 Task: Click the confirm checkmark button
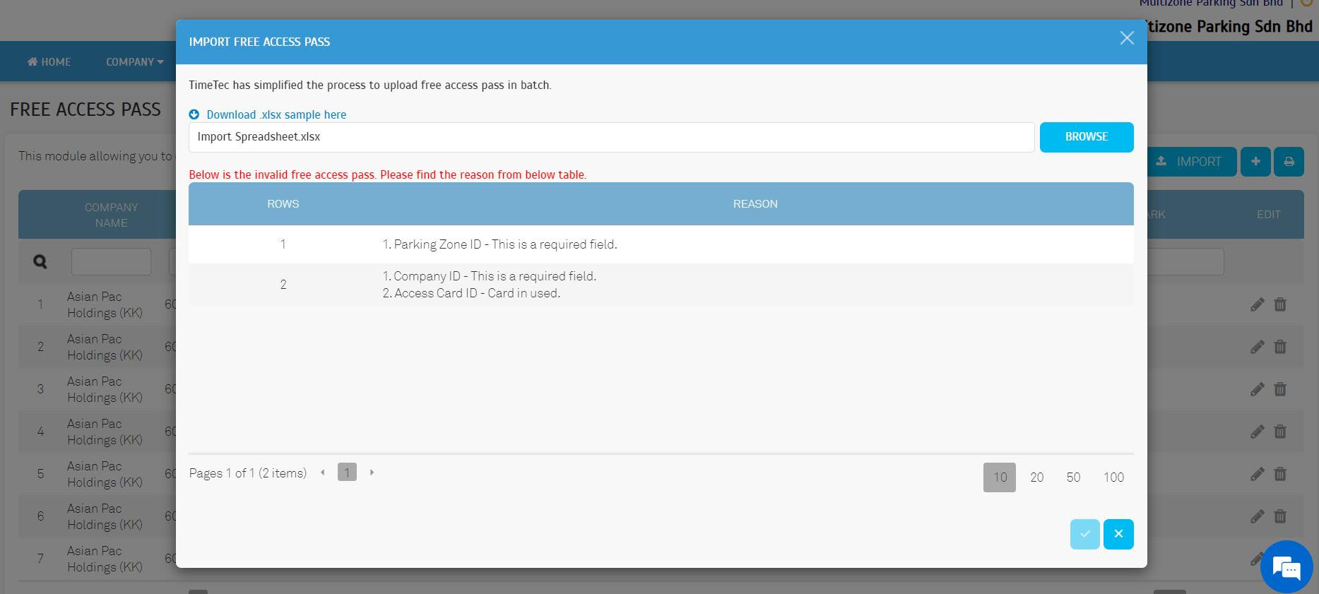[1084, 534]
